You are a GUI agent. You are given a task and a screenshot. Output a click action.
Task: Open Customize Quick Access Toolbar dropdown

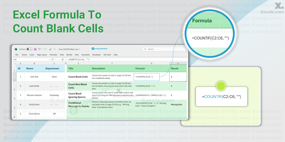pyautogui.click(x=55, y=49)
